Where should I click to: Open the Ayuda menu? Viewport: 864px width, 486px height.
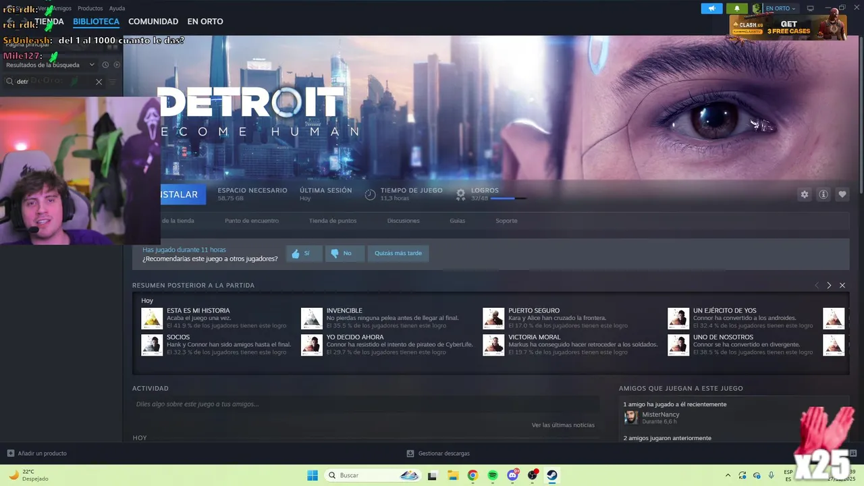click(117, 8)
